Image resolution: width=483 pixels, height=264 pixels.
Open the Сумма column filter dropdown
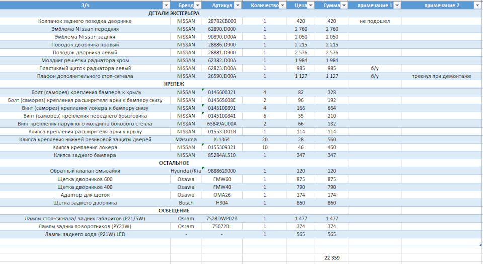344,5
